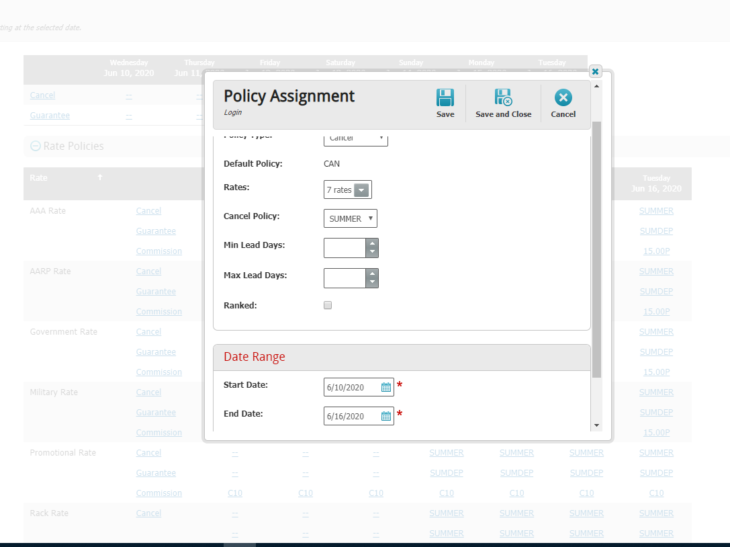The width and height of the screenshot is (730, 547).
Task: Click dialog scrollbar down arrow
Action: pos(596,425)
